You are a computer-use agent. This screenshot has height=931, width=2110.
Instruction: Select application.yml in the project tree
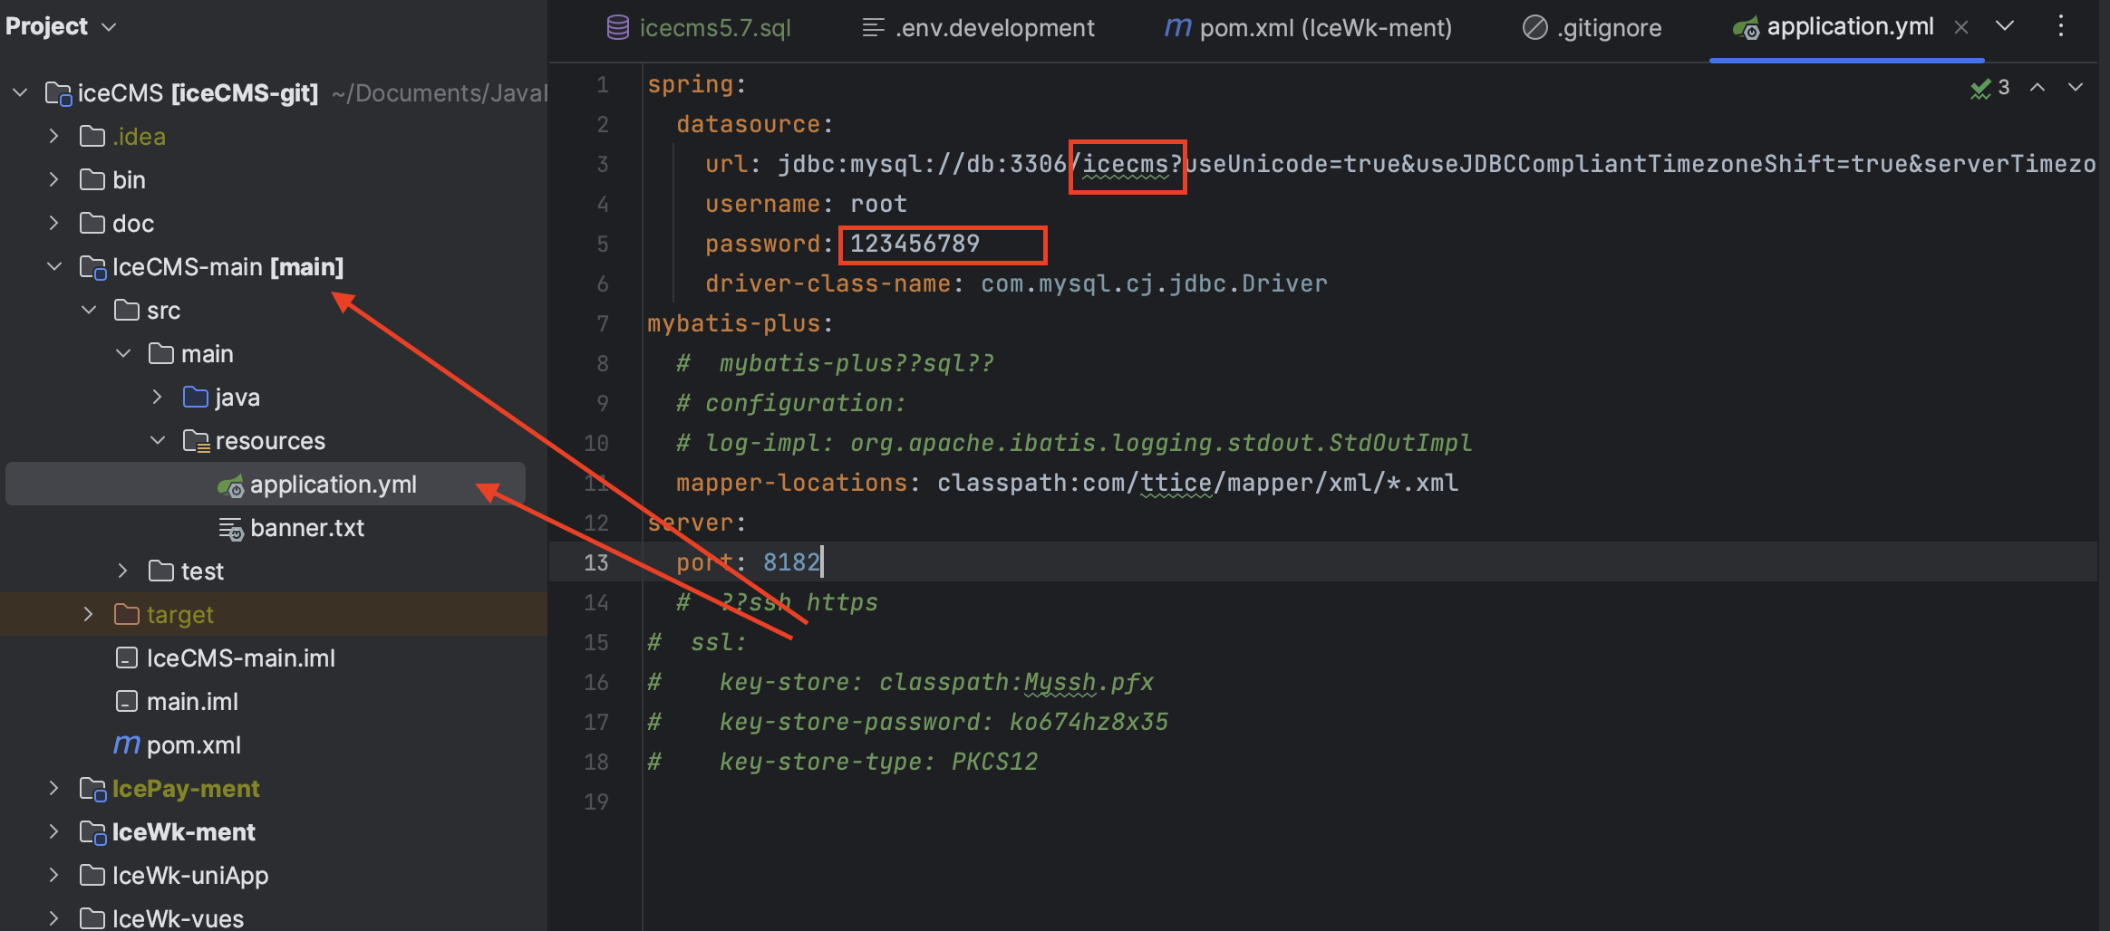pyautogui.click(x=266, y=484)
